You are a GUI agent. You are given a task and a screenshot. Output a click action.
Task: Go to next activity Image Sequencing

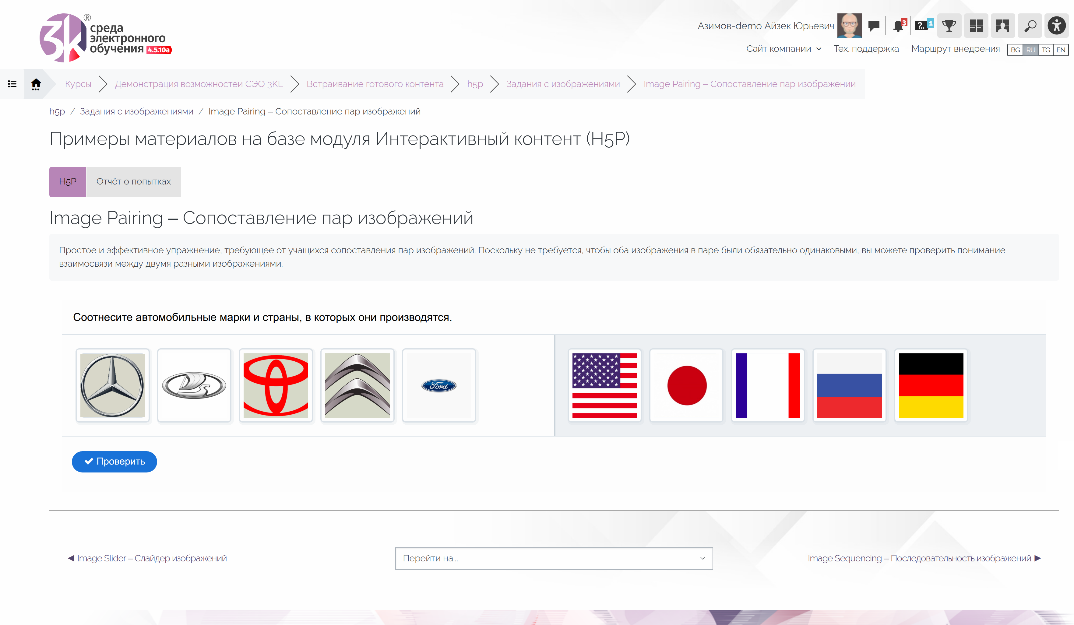coord(924,558)
